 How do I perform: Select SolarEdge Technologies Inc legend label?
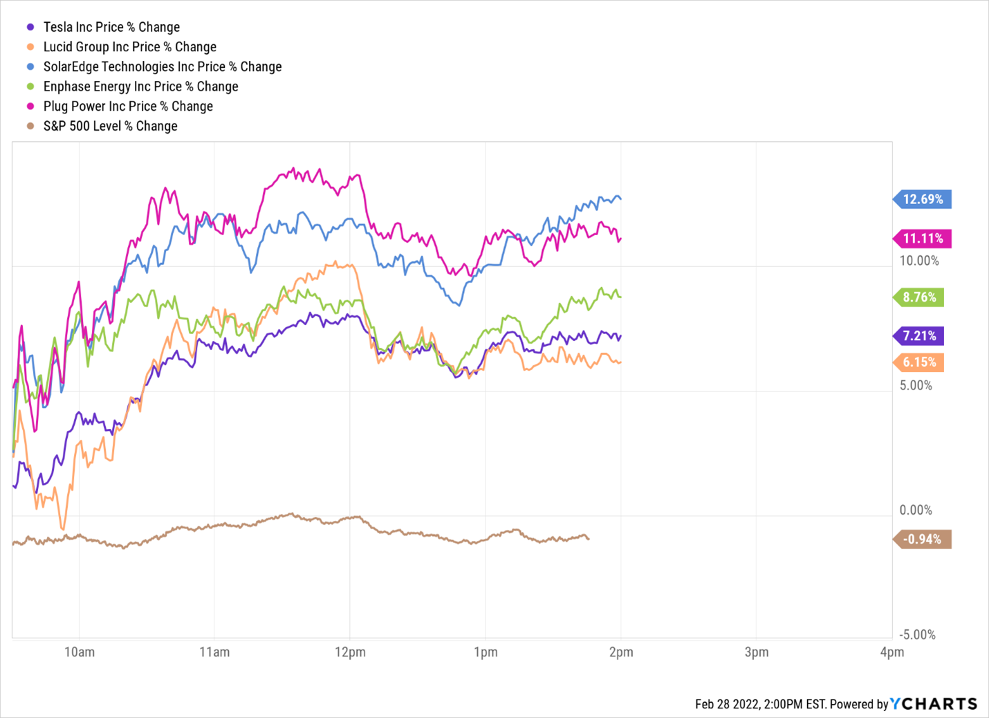pyautogui.click(x=163, y=67)
